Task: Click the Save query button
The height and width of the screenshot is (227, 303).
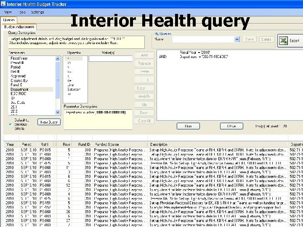Action: tap(249, 39)
